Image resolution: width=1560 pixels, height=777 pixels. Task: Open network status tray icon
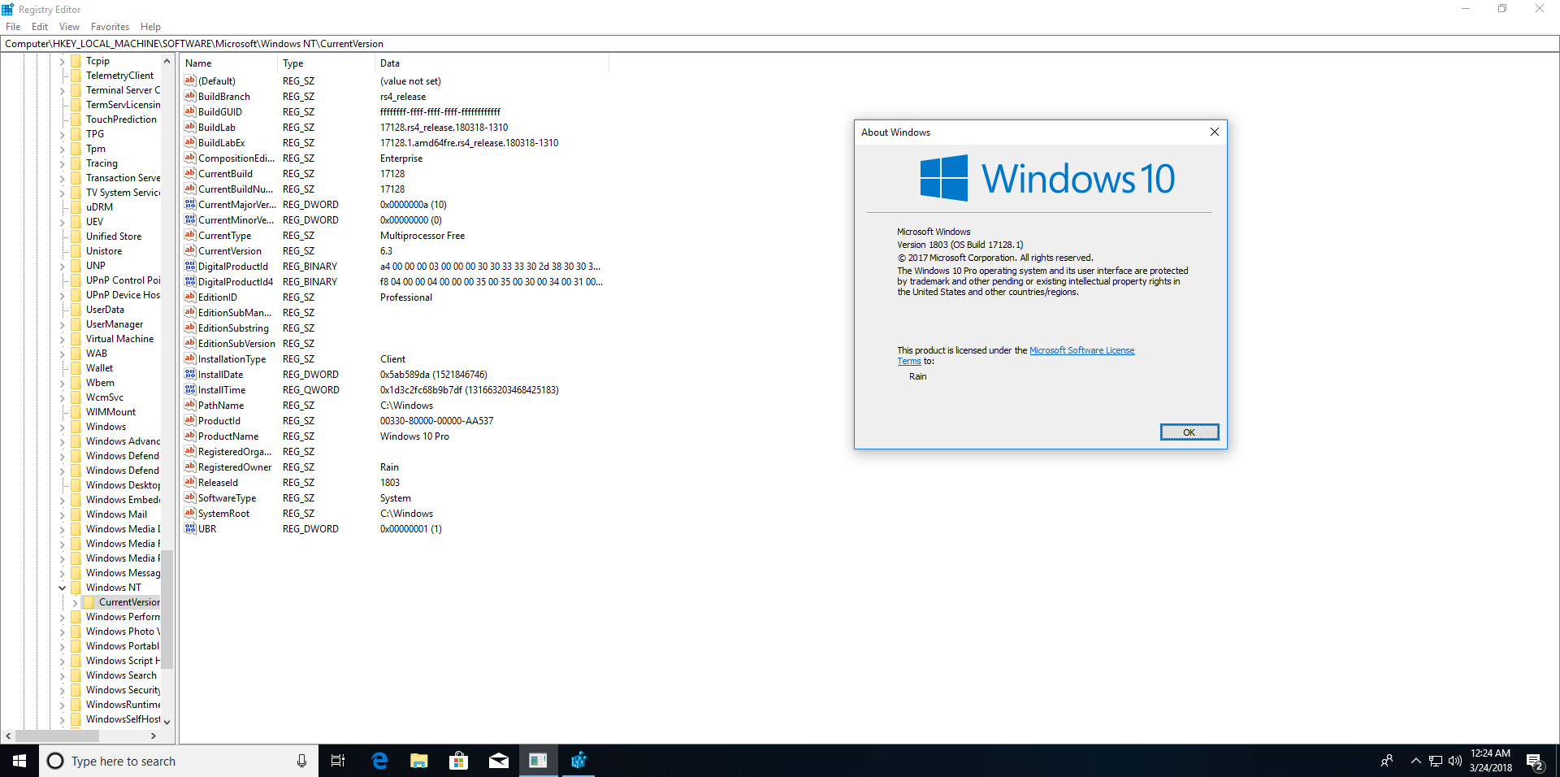1436,761
